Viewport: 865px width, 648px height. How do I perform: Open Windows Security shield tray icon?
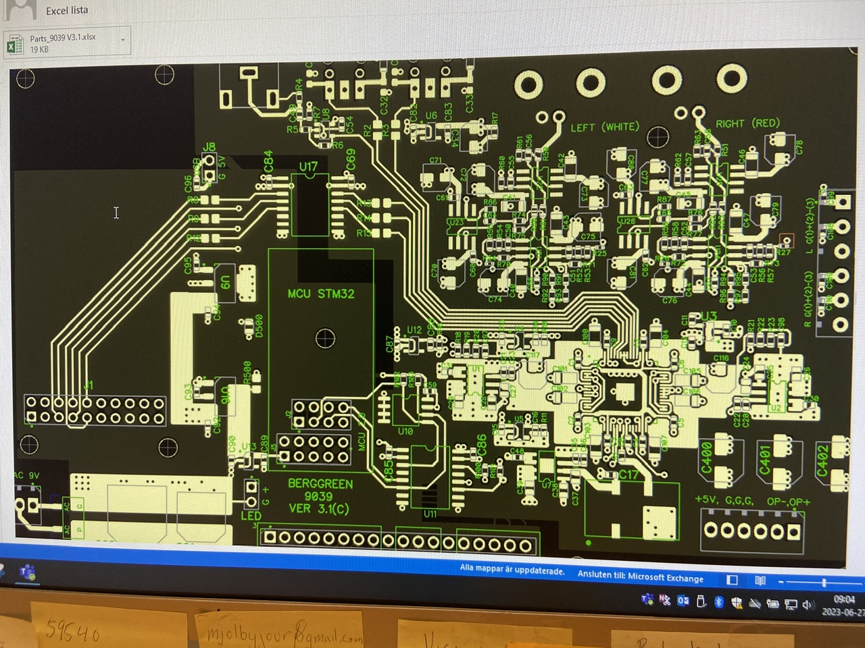point(737,602)
